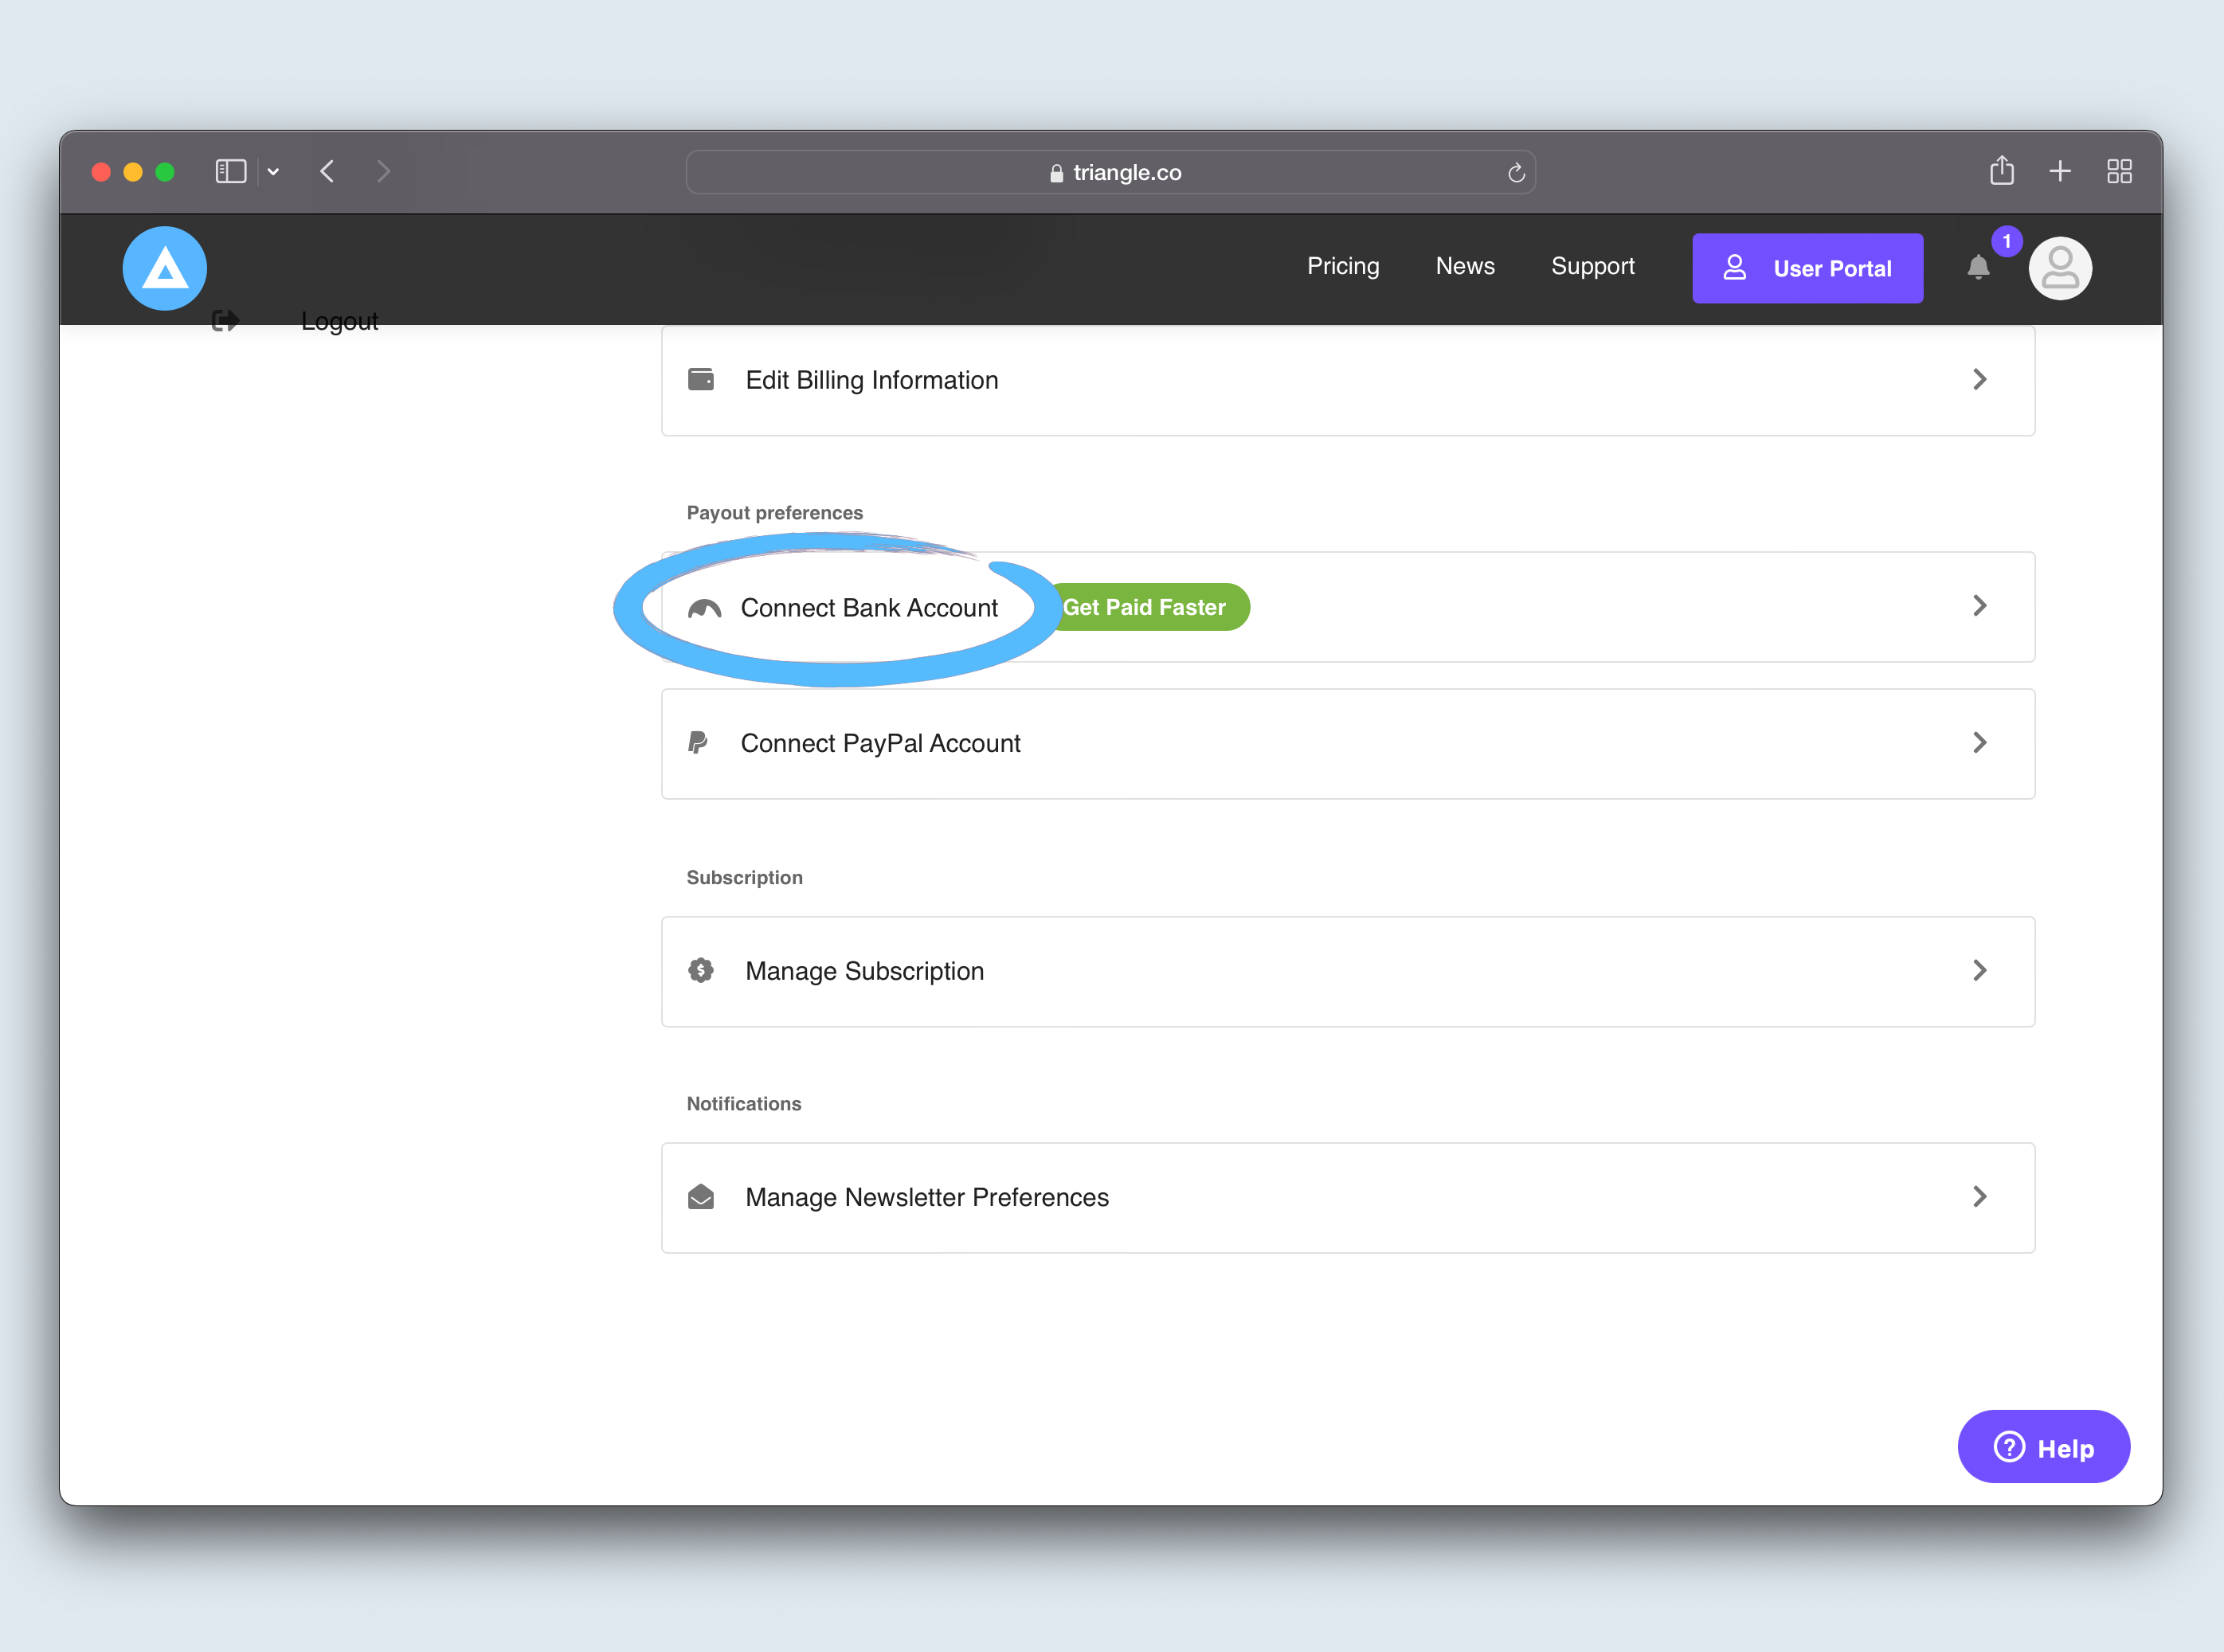Screen dimensions: 2224x1652
Task: Open the notifications bell
Action: 1977,267
